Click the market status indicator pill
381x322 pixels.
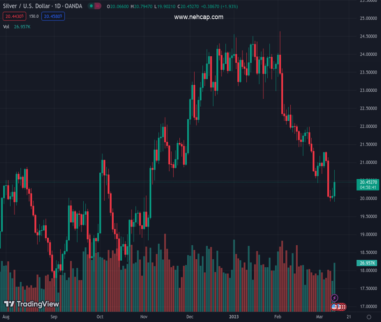(x=95, y=6)
